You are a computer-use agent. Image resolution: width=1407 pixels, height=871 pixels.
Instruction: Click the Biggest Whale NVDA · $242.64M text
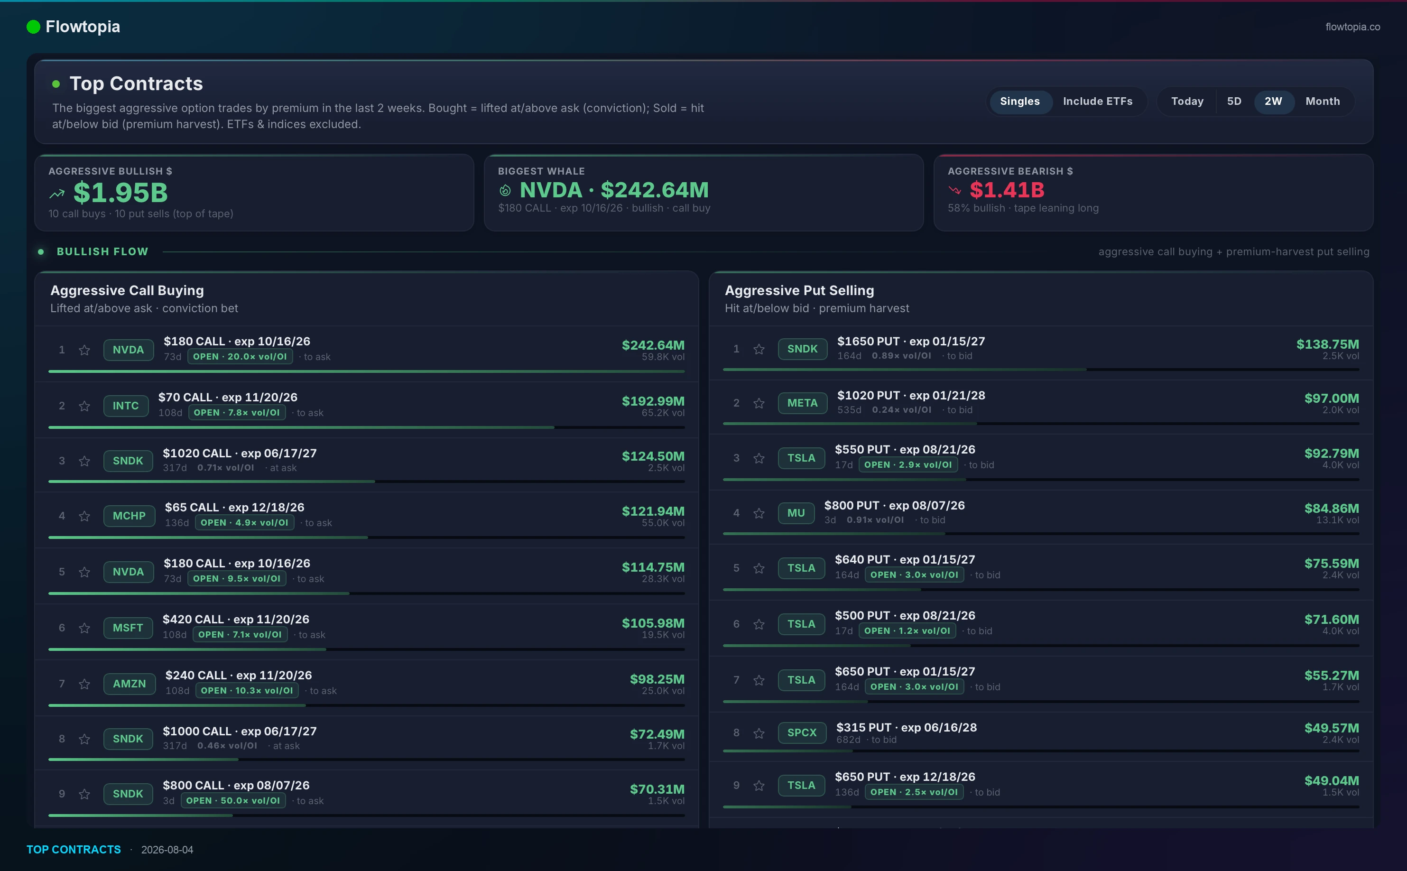(x=614, y=190)
